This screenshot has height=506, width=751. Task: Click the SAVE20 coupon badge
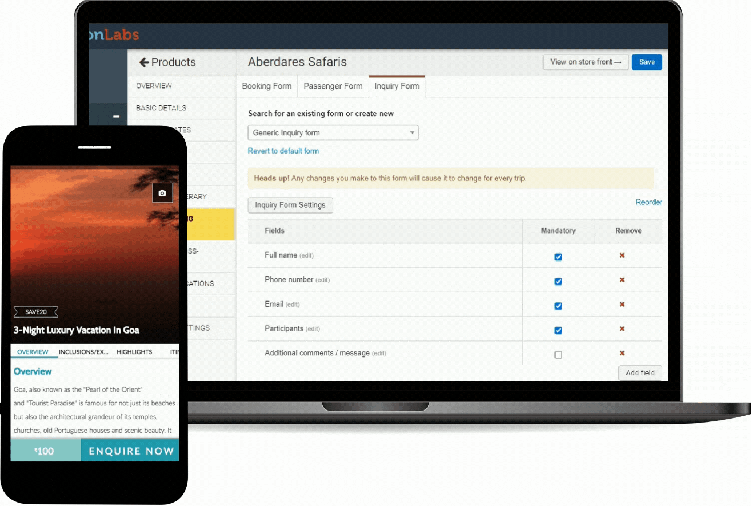(35, 312)
